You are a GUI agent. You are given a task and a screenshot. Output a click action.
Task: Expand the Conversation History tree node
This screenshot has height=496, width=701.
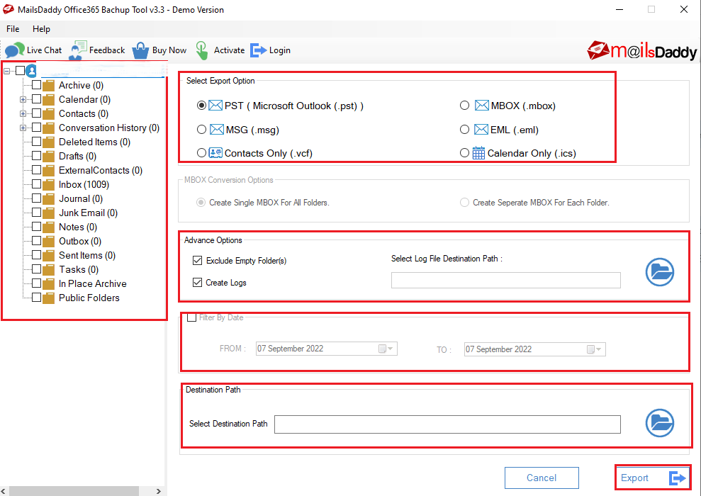click(23, 128)
